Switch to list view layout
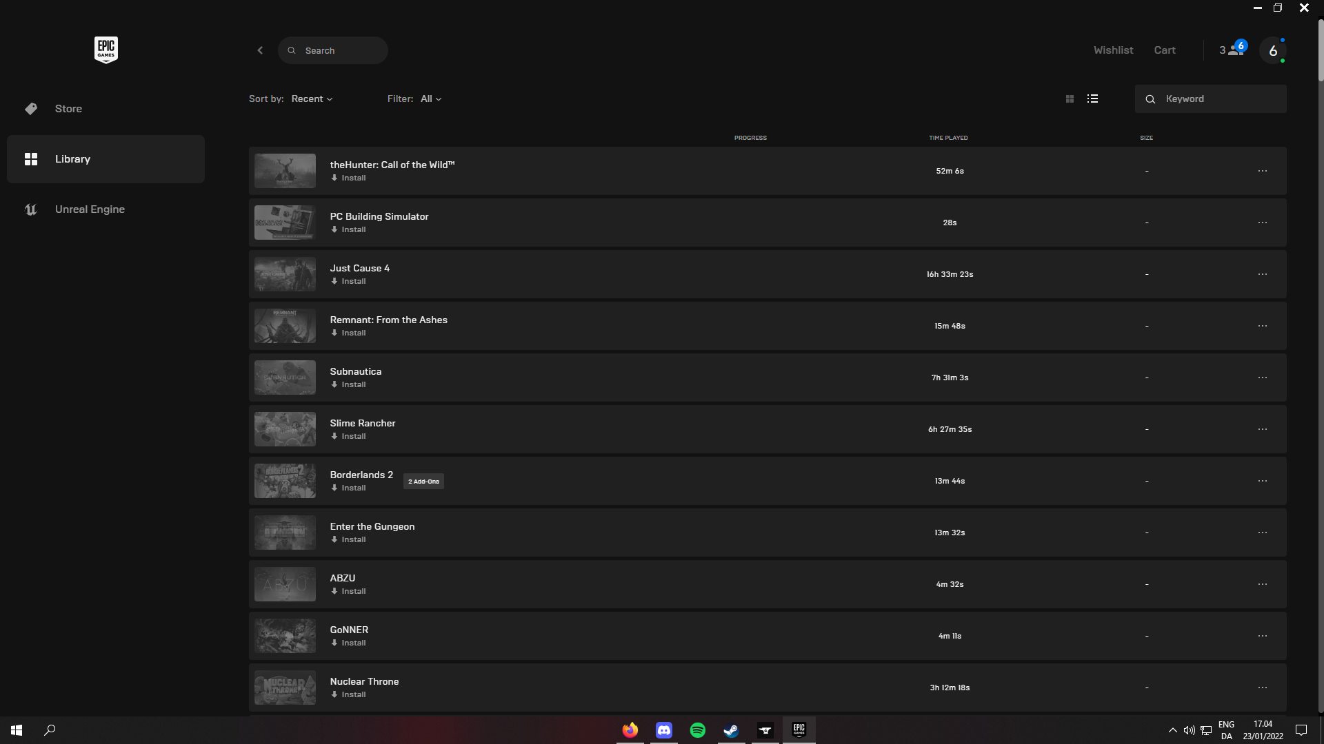Screen dimensions: 1324x744 pos(1092,99)
